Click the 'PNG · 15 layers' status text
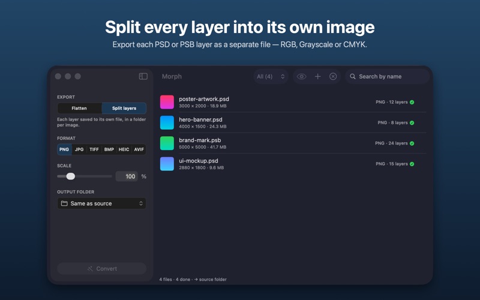Image resolution: width=480 pixels, height=300 pixels. click(392, 164)
